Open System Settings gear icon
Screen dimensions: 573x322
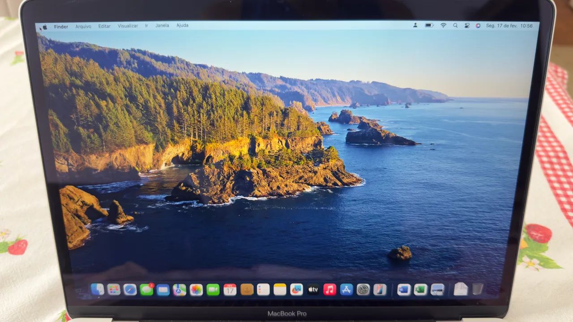coord(363,289)
